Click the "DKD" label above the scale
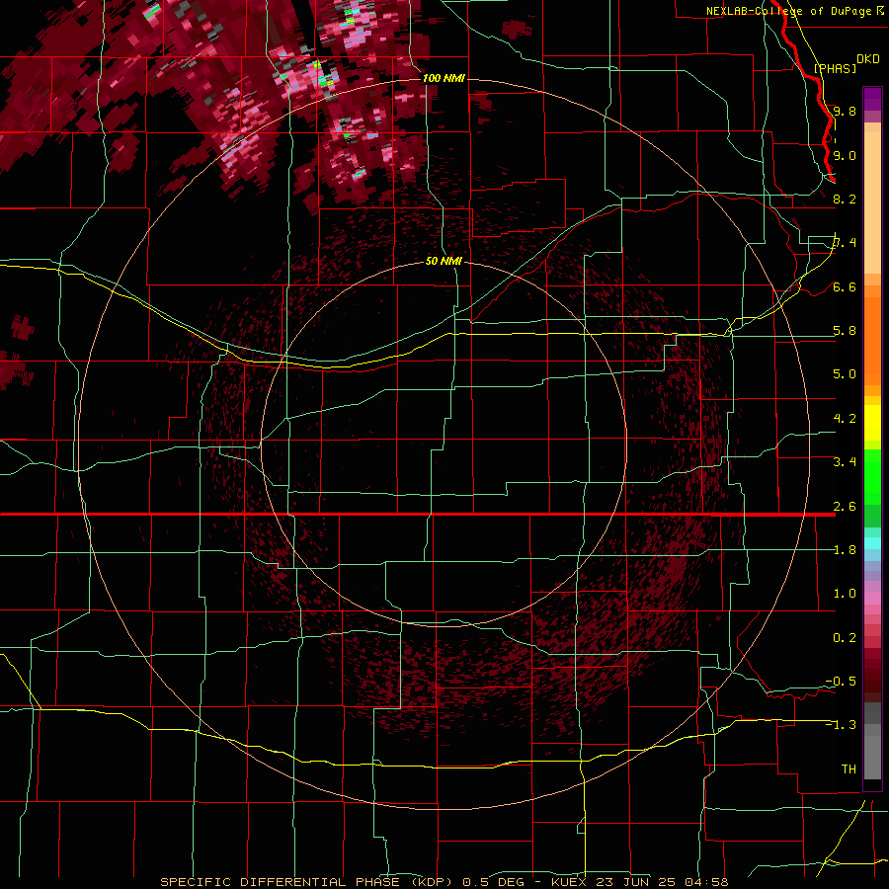The width and height of the screenshot is (889, 889). coord(868,59)
